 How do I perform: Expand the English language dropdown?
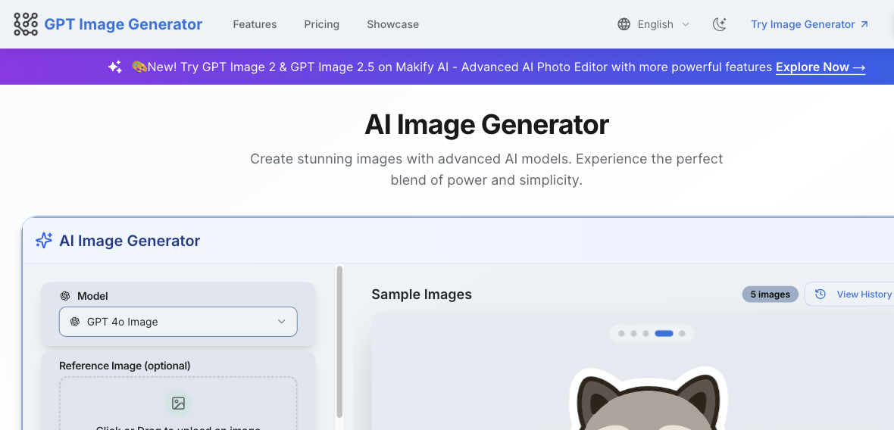tap(655, 24)
